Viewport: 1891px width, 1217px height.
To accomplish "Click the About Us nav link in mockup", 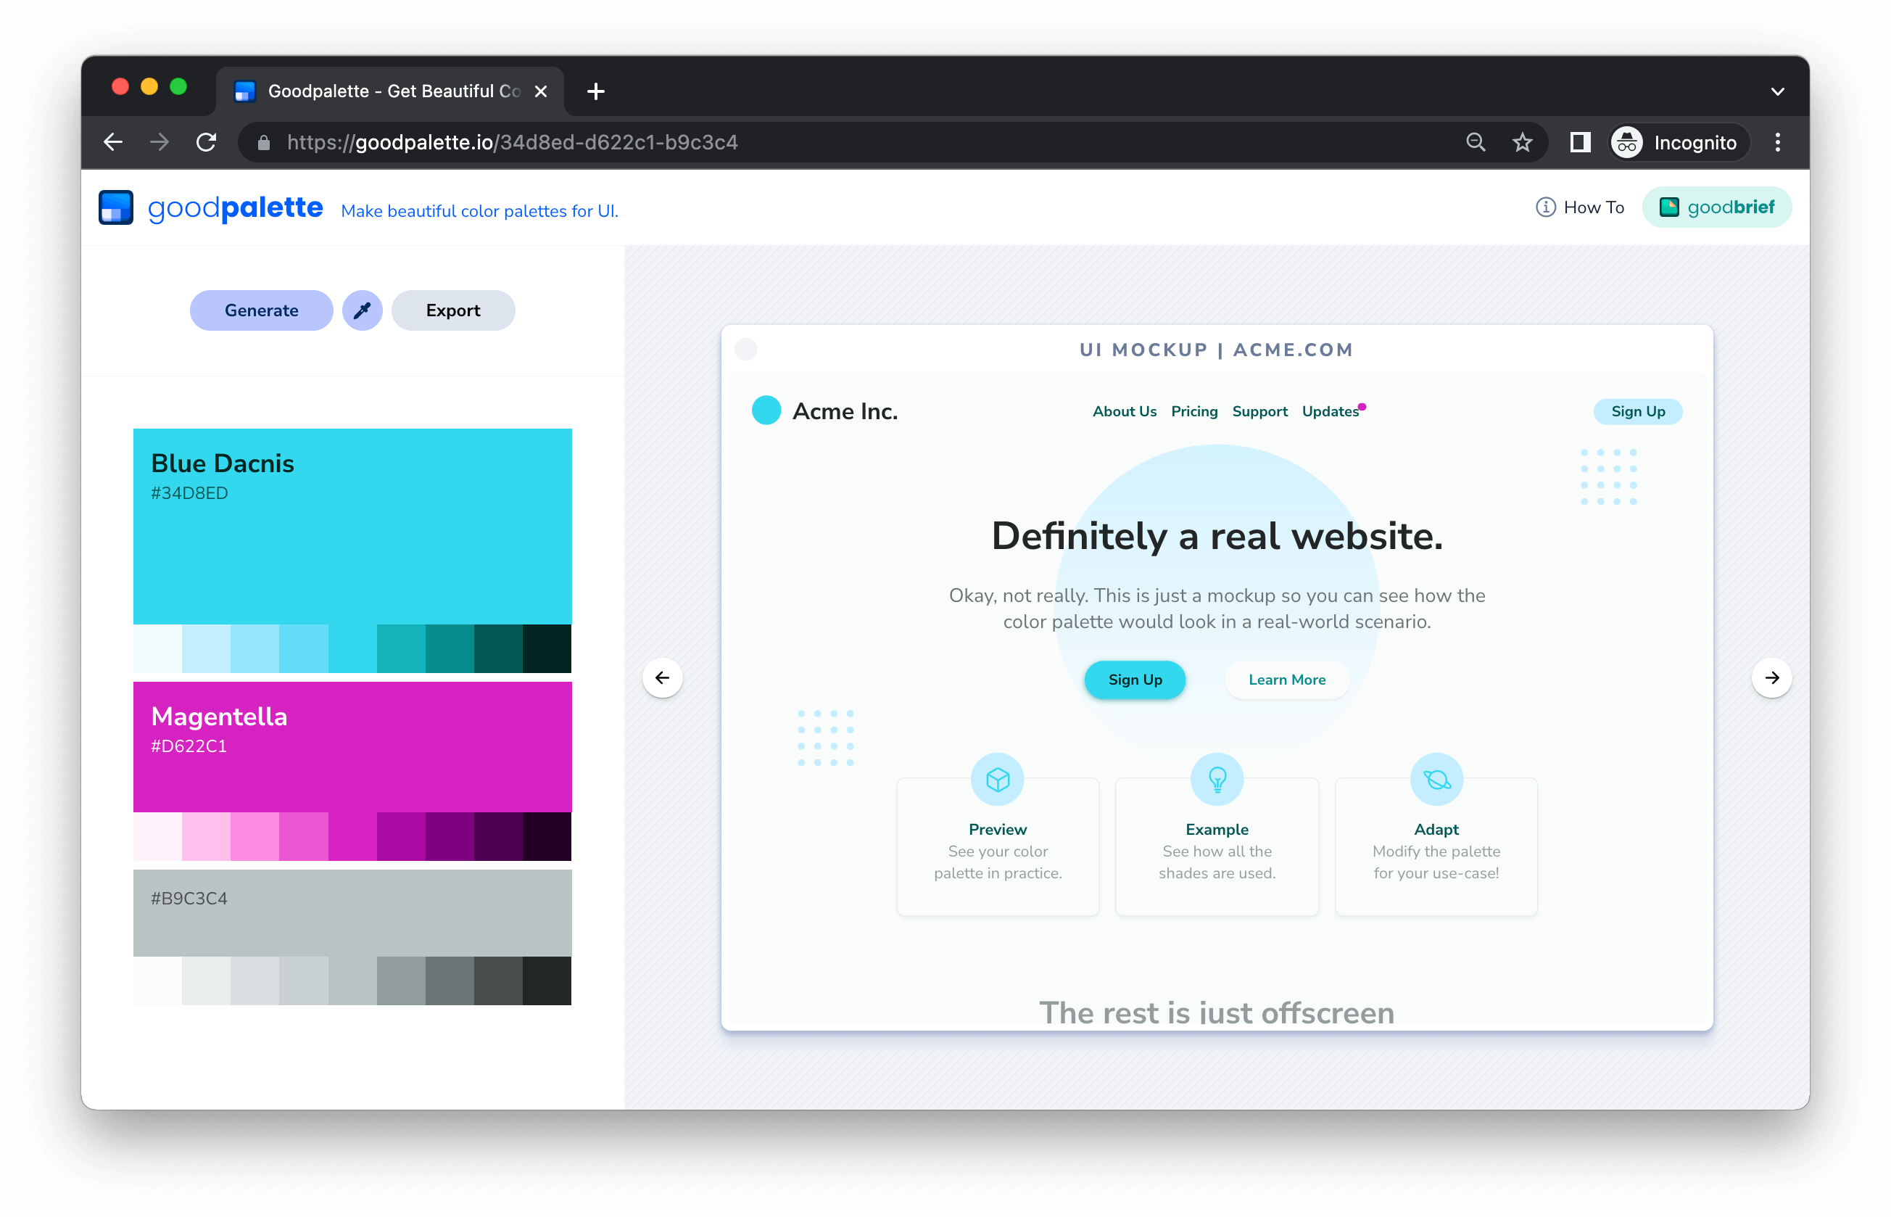I will pos(1123,411).
